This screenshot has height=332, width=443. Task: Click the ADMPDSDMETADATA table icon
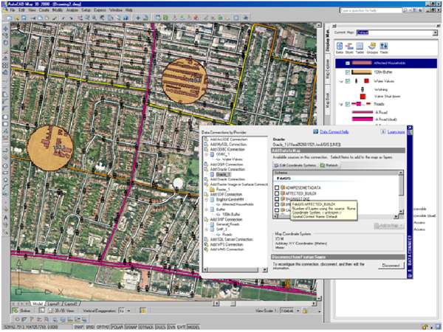pos(283,187)
